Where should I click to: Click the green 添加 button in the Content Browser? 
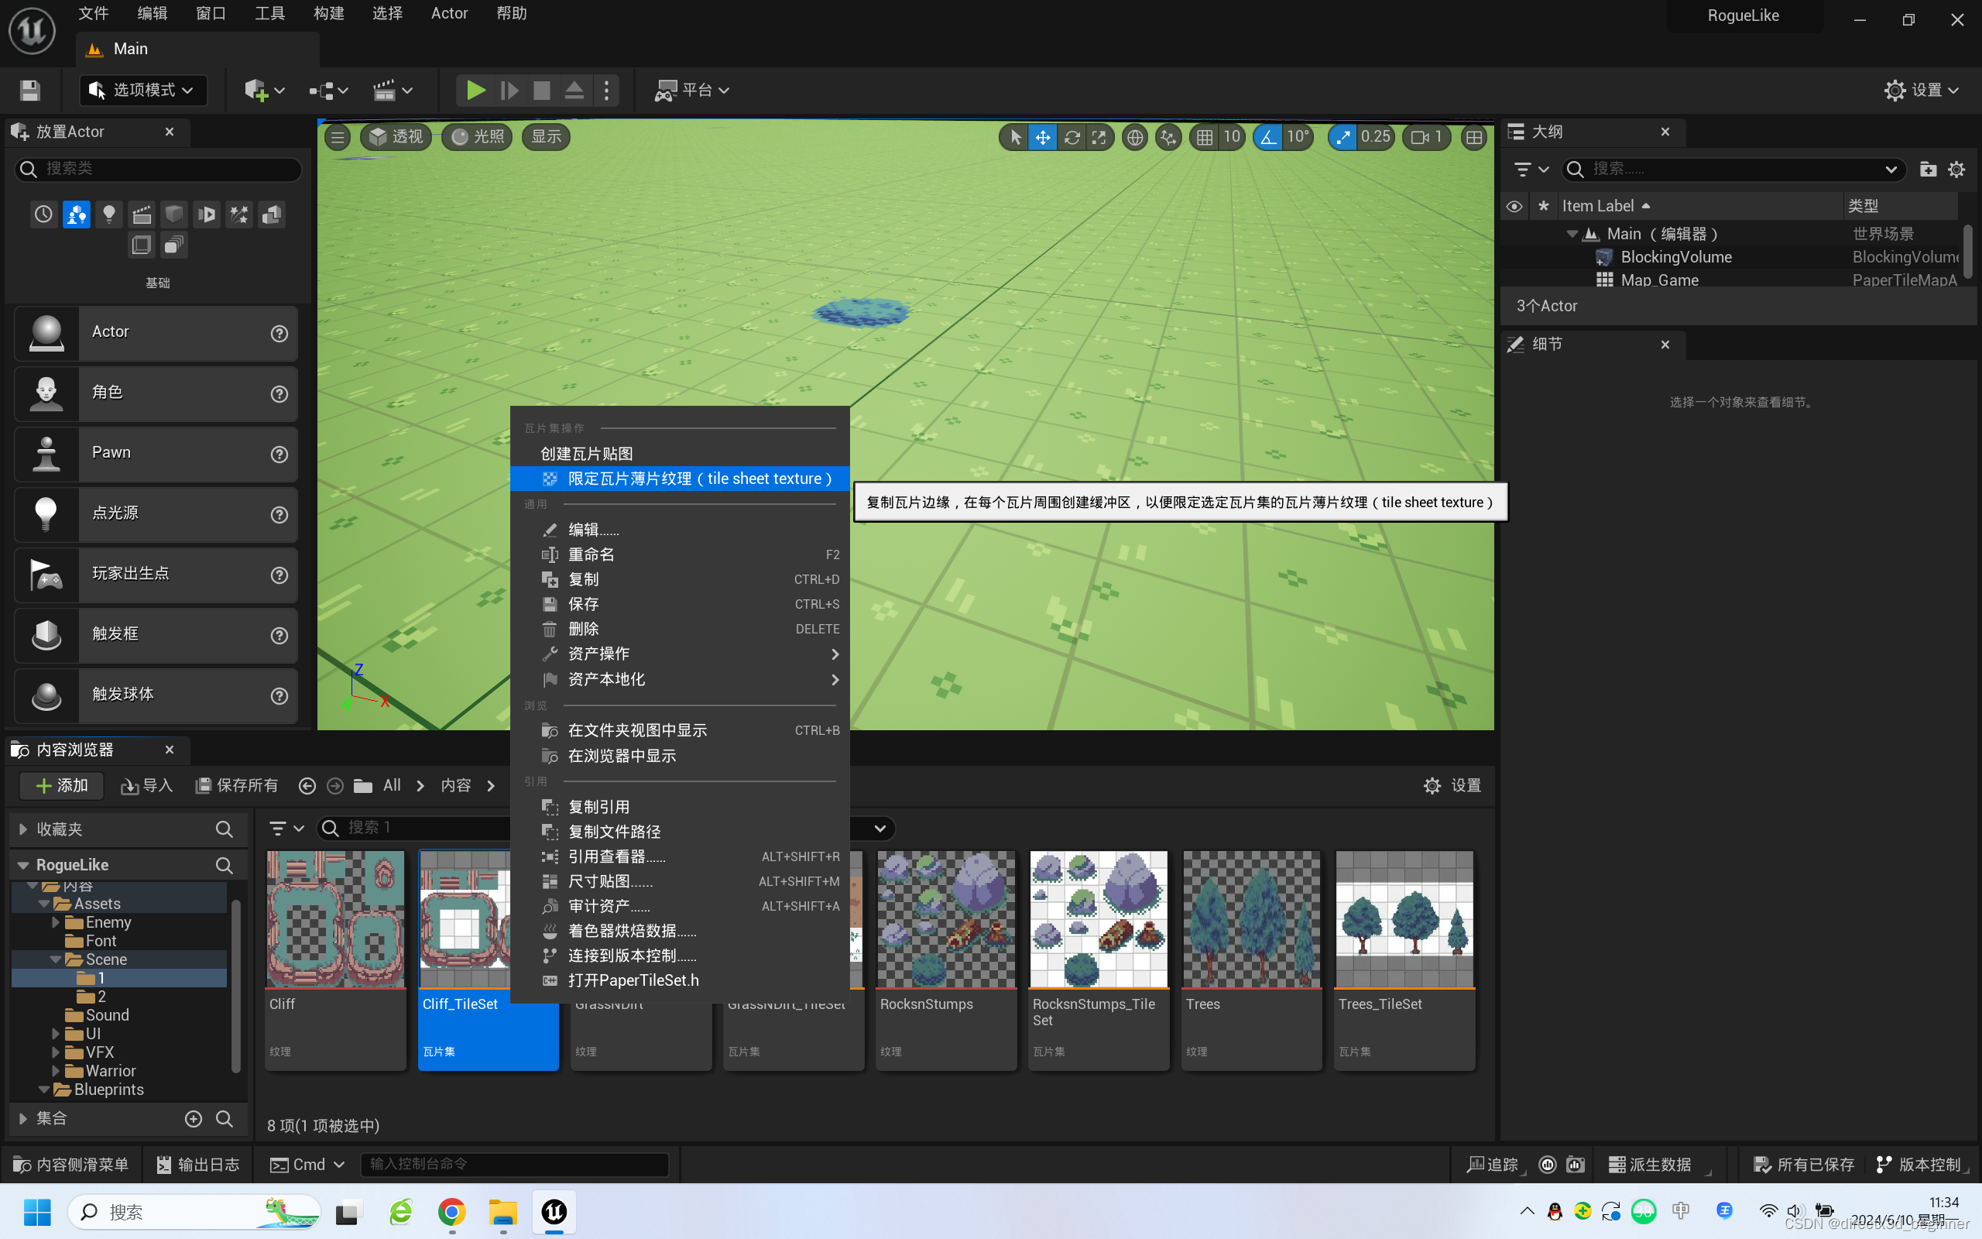click(x=60, y=785)
